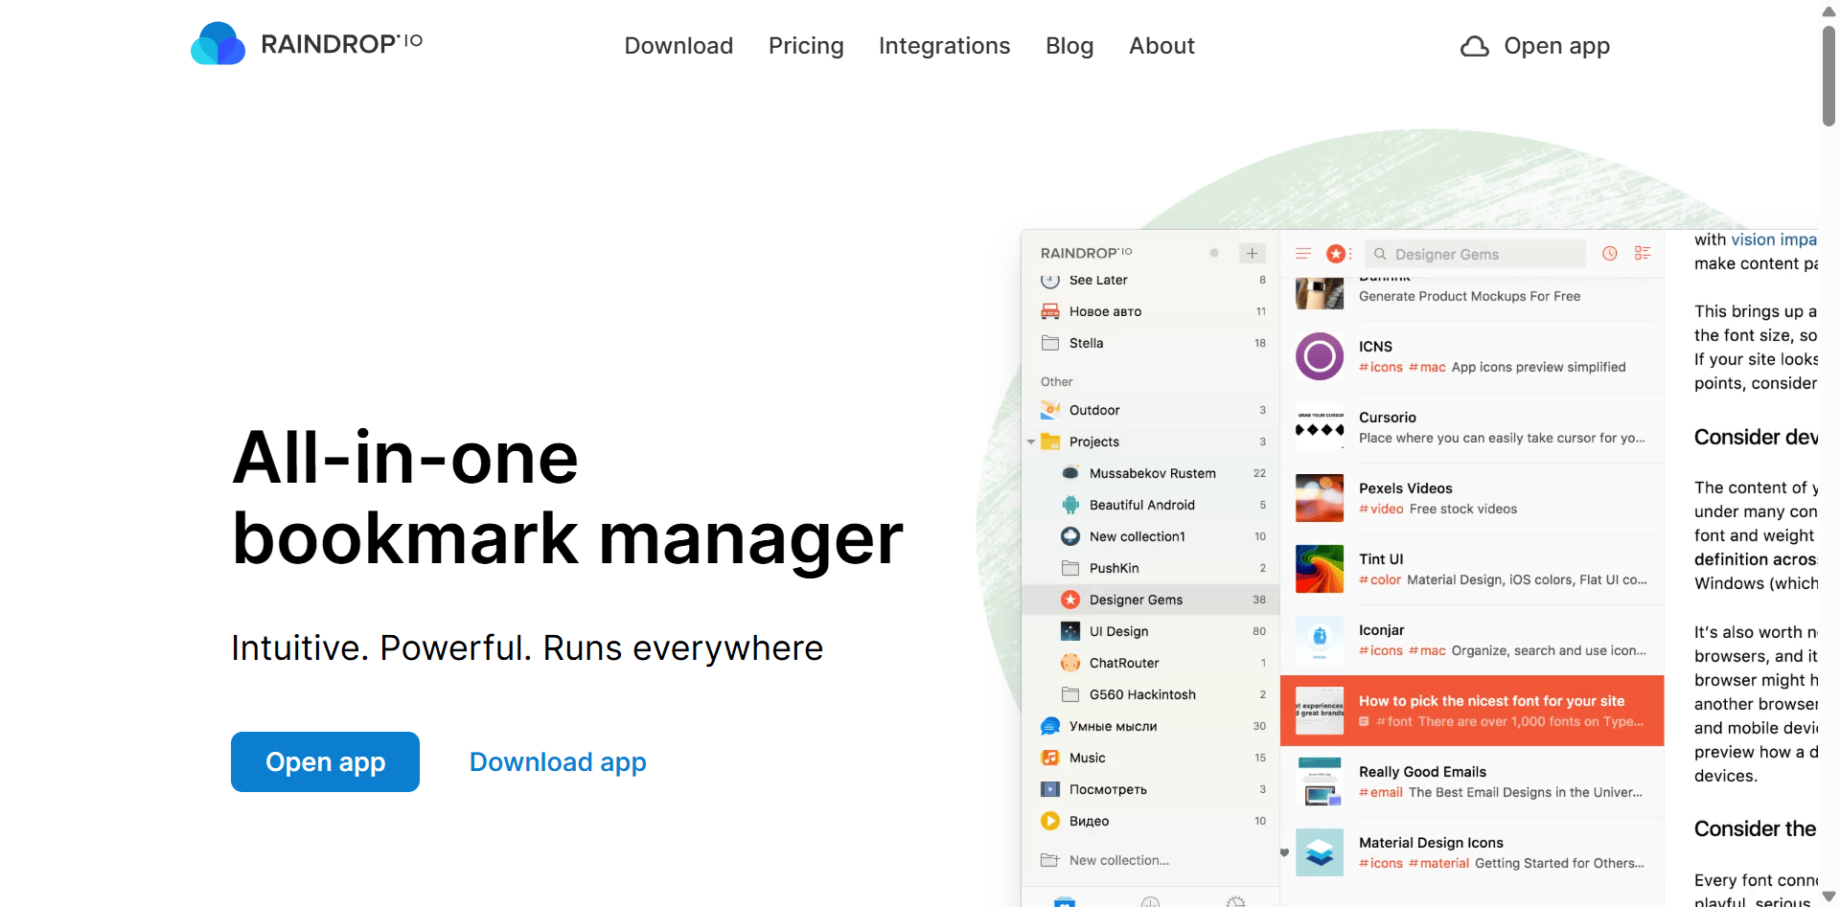This screenshot has height=907, width=1840.
Task: Click the cloud icon beside Open app
Action: (1474, 47)
